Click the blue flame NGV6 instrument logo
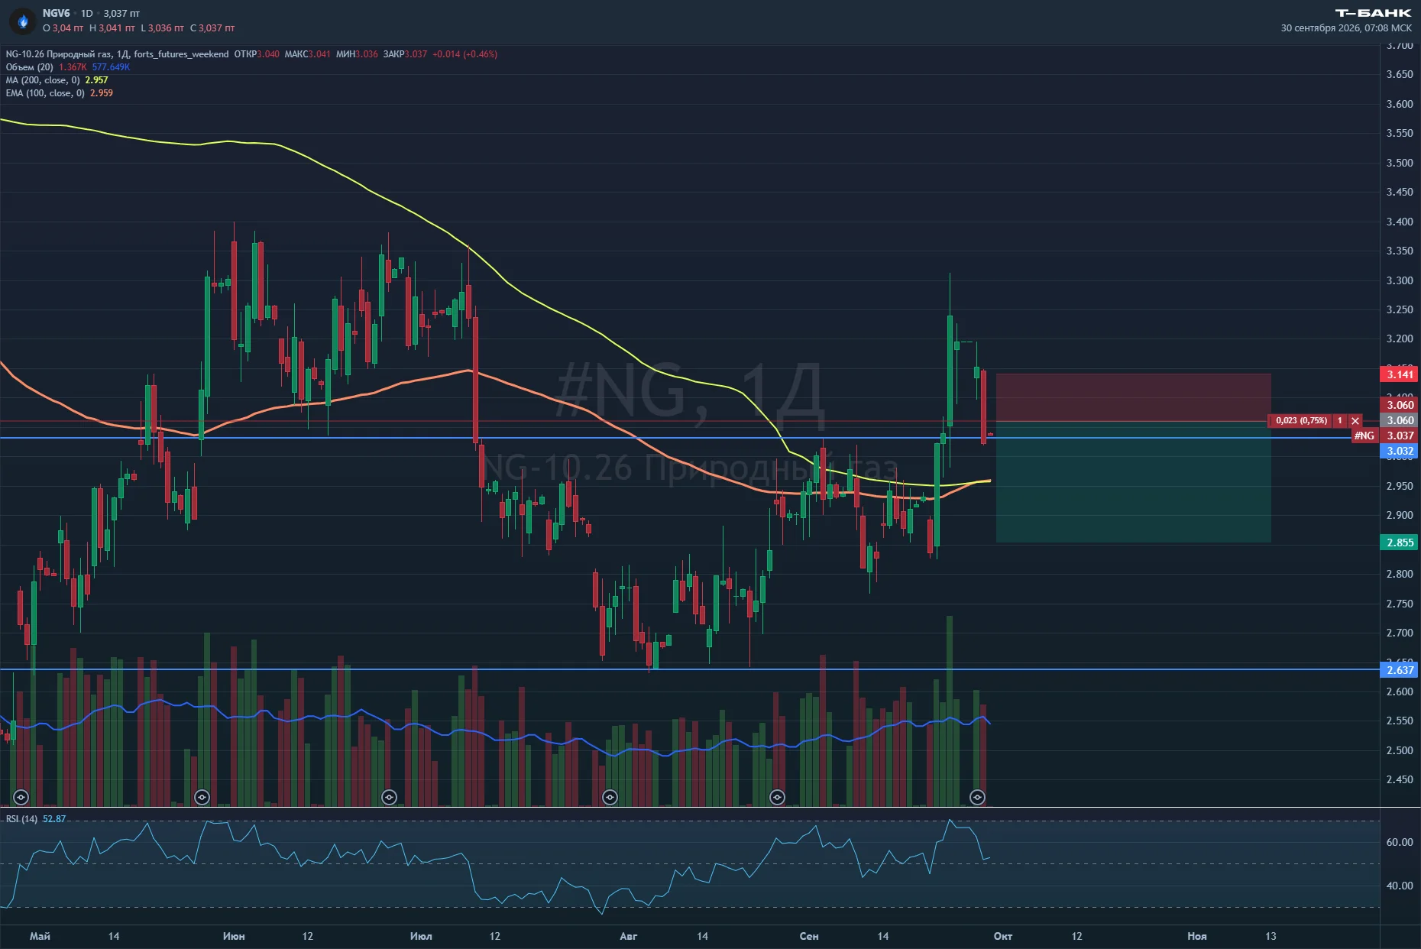 [23, 21]
